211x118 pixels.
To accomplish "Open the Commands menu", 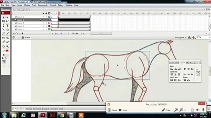I will click(x=43, y=5).
